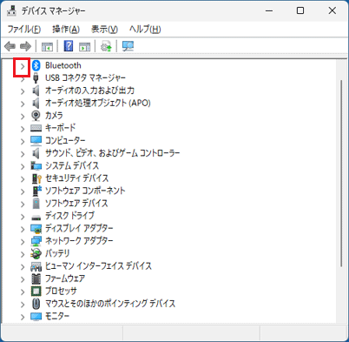Click the ソフトウェア コンポーネント icon
Screen dimensions: 349x342
[36, 191]
